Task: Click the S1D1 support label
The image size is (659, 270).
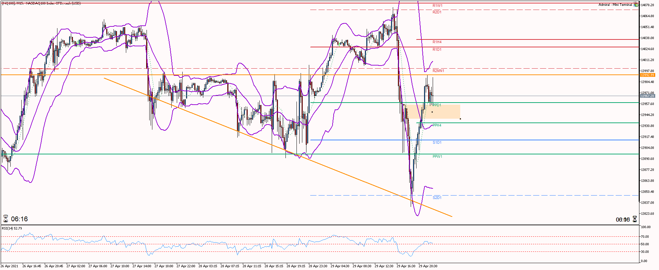Action: tap(437, 142)
